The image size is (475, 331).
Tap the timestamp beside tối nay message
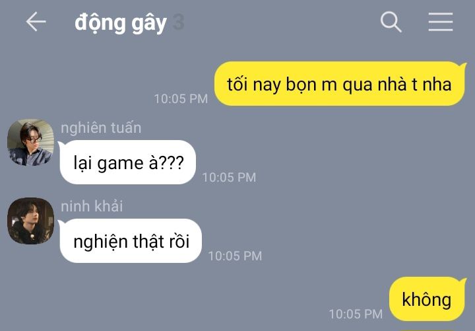(x=181, y=99)
